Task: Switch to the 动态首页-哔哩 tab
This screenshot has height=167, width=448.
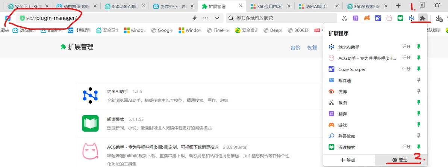Action: pos(76,6)
